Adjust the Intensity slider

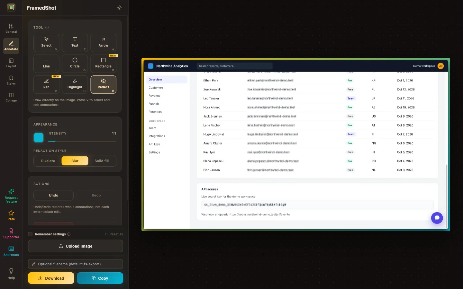(x=82, y=141)
